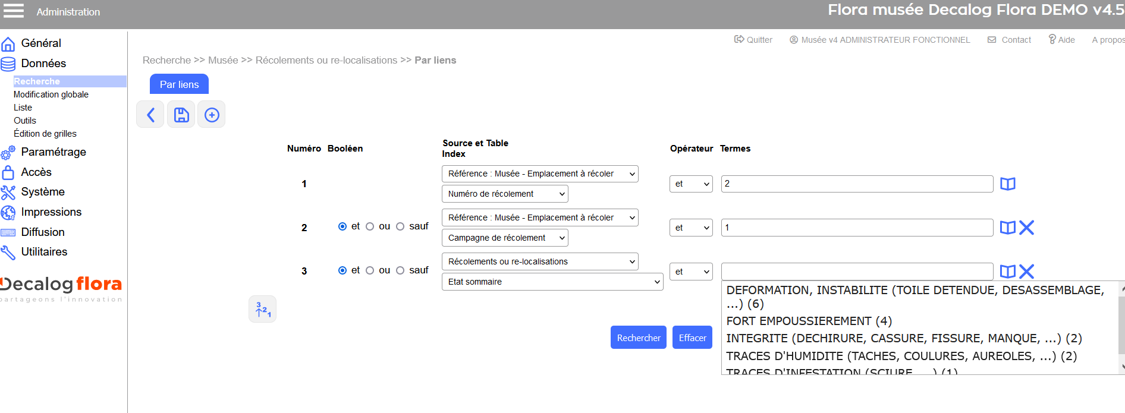Click the Effacer button

coord(692,338)
